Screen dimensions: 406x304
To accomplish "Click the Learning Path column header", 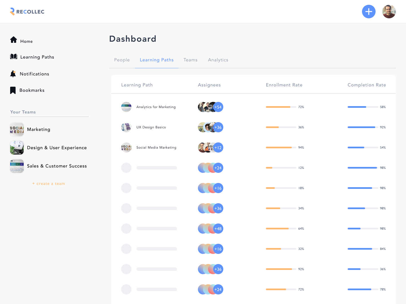I will [x=137, y=85].
